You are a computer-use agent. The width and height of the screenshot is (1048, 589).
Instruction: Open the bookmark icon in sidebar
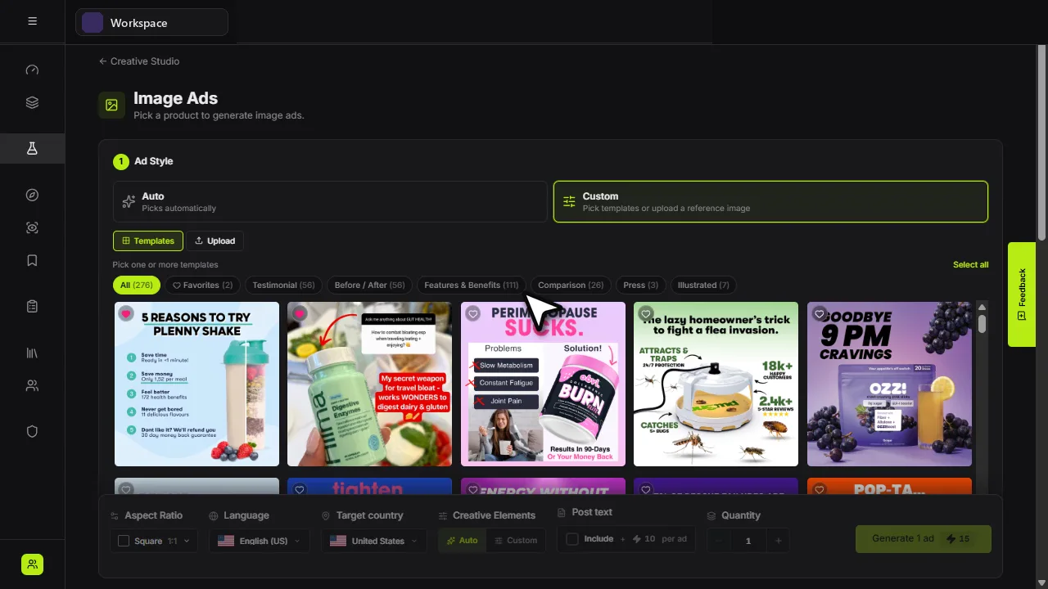click(32, 260)
